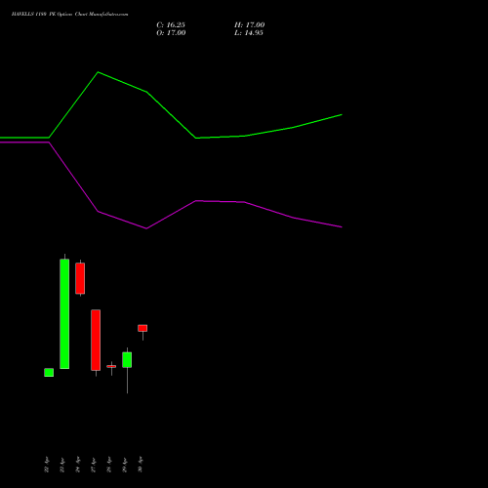Click the 24 Apr date axis label
488x488 pixels.
(78, 465)
